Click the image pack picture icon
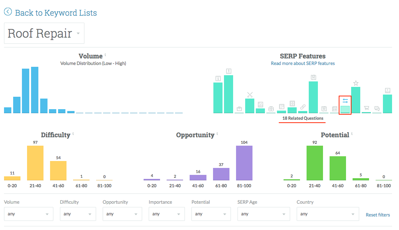The width and height of the screenshot is (399, 230). click(261, 104)
